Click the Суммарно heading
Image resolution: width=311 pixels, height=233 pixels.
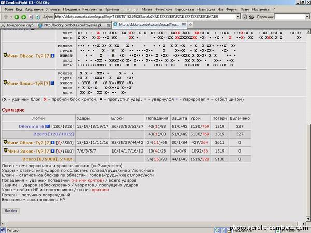13,110
